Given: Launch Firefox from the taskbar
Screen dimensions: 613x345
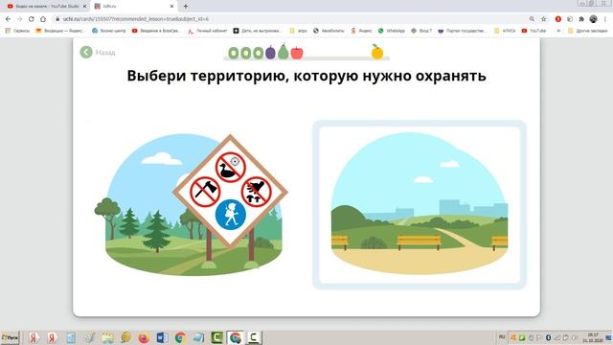Looking at the screenshot, I should click(x=144, y=337).
